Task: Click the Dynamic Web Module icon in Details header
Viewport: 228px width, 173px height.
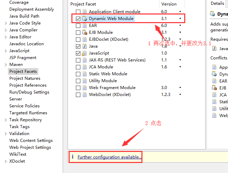Action: click(x=212, y=14)
